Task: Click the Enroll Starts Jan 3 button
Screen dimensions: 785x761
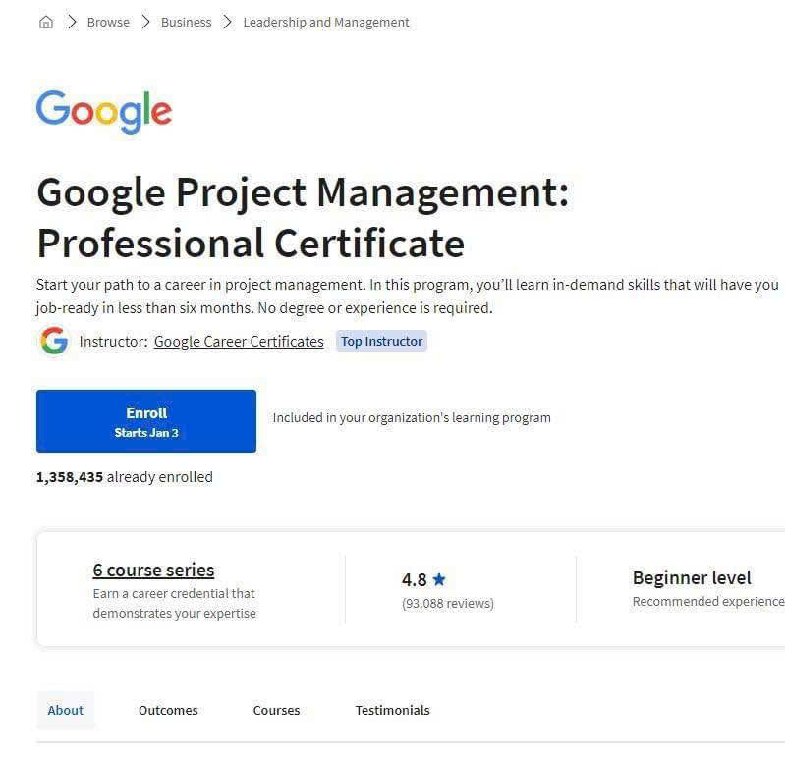Action: (x=146, y=421)
